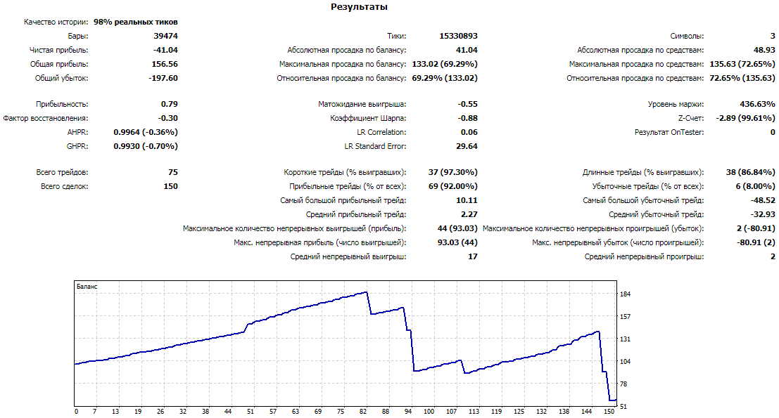Image resolution: width=779 pixels, height=418 pixels.
Task: Select the Тики count 15330893
Action: point(458,36)
